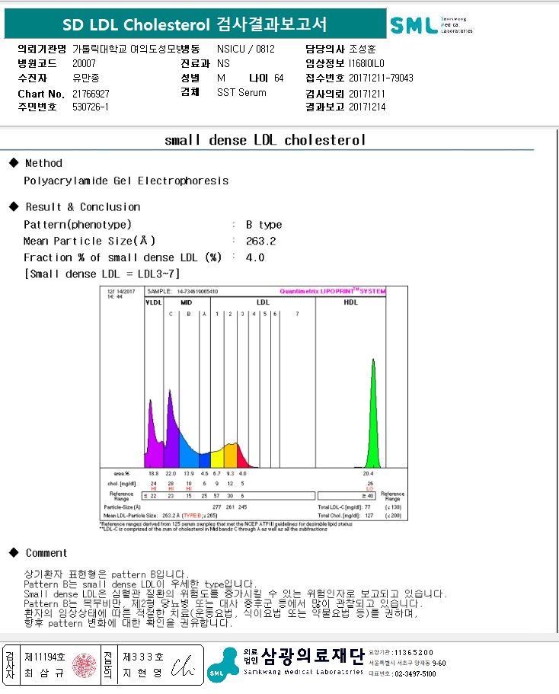Screen dimensions: 559x694
Task: Click '[Small dense LDL = LDL3~7]' note
Action: tap(102, 274)
